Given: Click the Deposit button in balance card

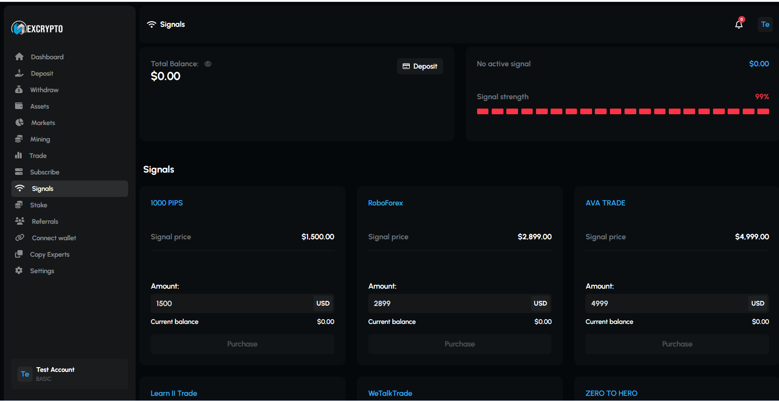Looking at the screenshot, I should click(420, 66).
